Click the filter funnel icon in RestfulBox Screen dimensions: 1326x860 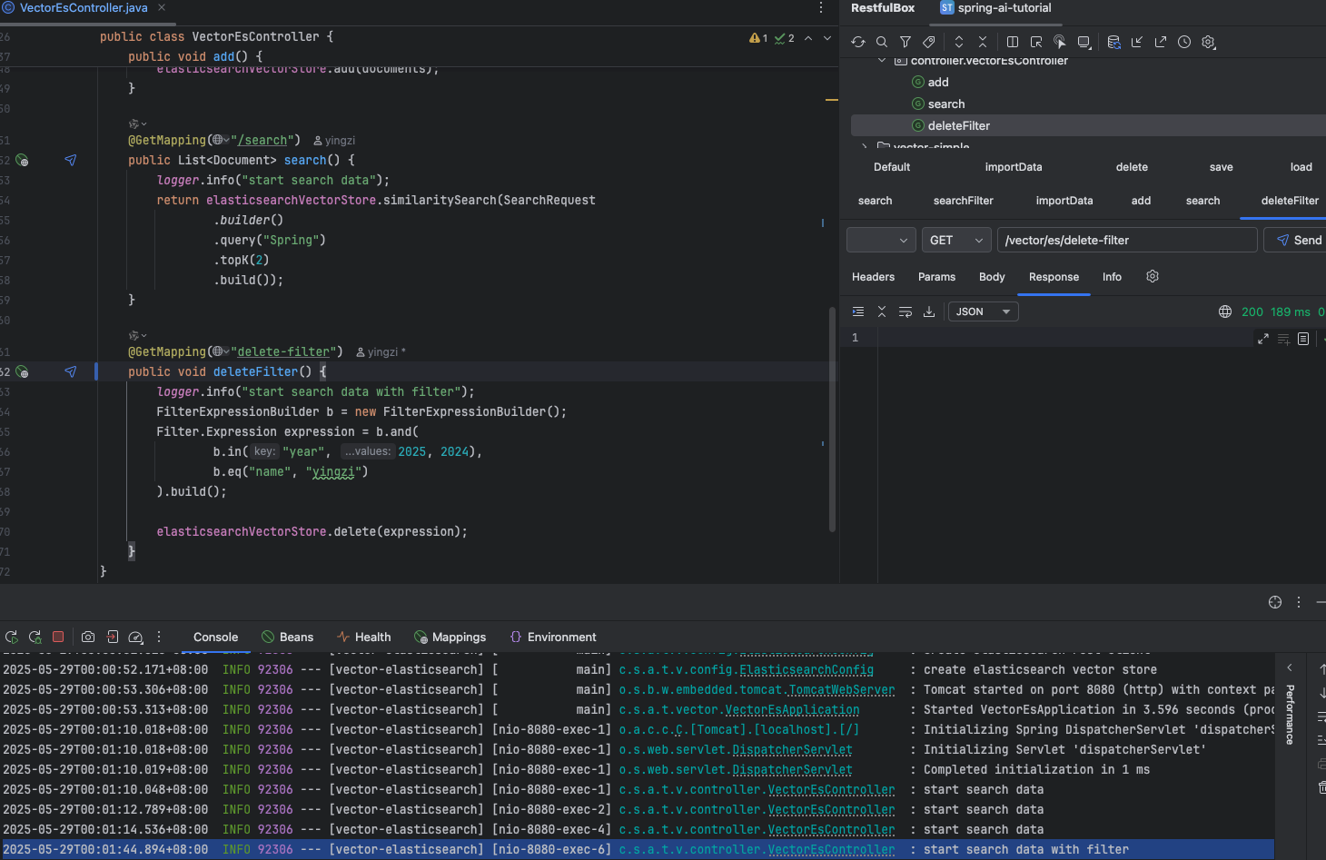tap(905, 42)
